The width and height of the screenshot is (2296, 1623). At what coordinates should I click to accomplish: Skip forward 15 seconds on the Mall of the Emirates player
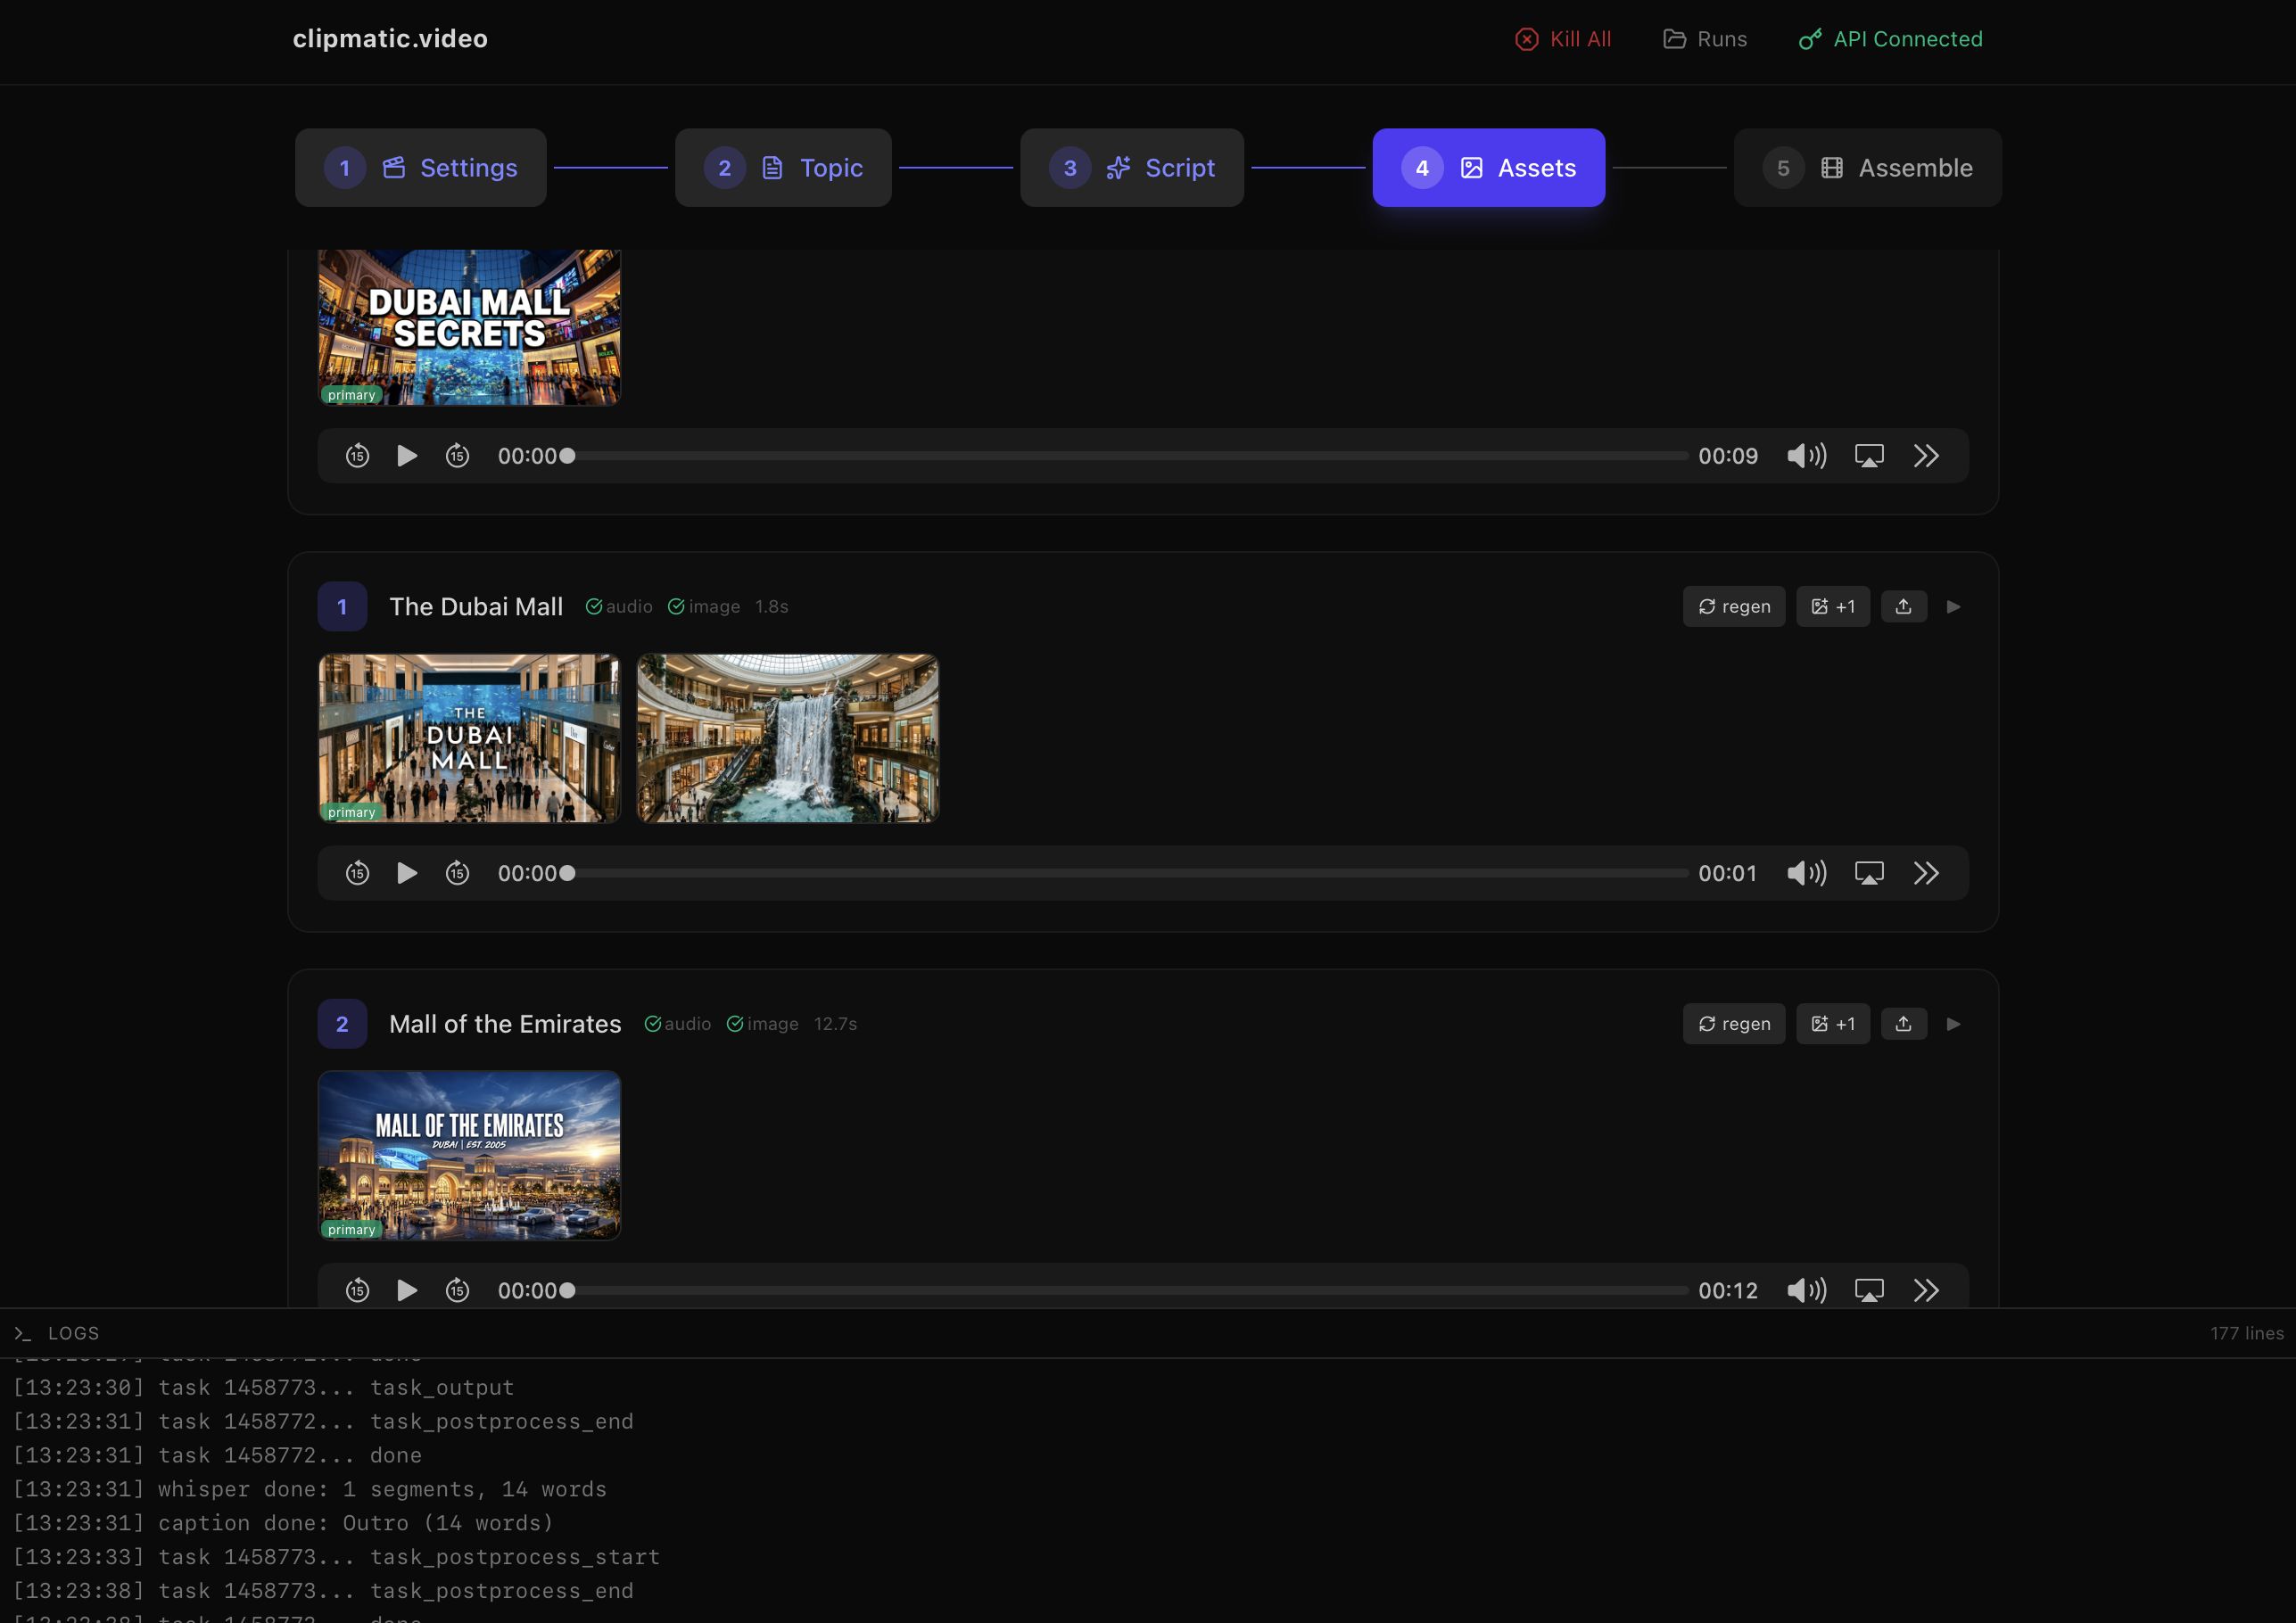coord(458,1290)
